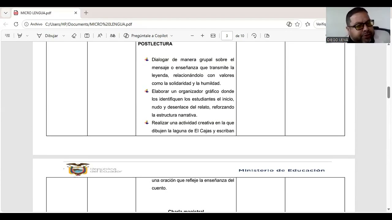Click the POSTLECTURA heading
392x220 pixels.
[x=155, y=44]
